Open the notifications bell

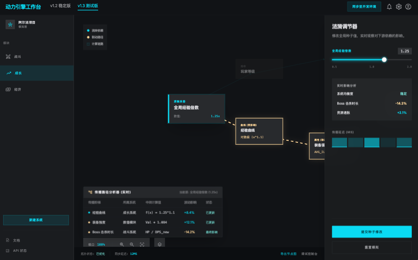tap(389, 7)
